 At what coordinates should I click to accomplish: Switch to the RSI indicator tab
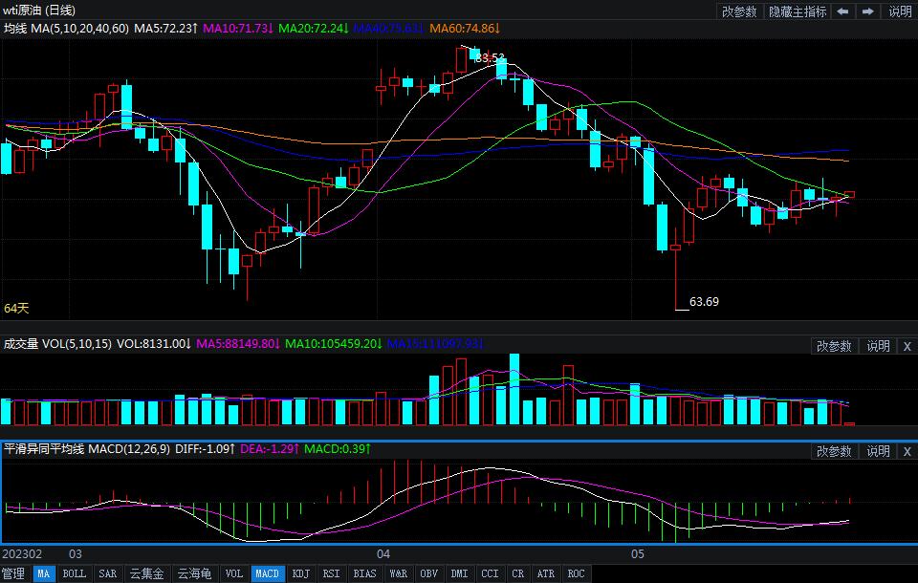[x=331, y=573]
